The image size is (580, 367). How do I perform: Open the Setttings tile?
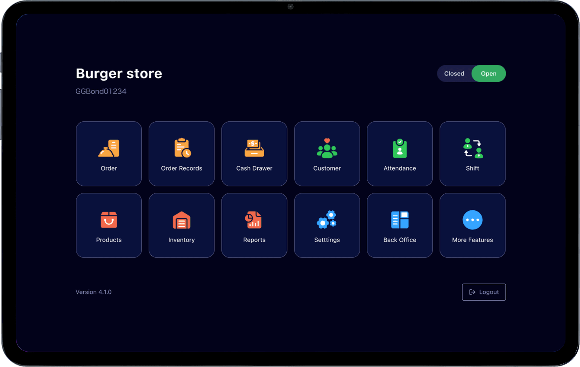click(327, 225)
